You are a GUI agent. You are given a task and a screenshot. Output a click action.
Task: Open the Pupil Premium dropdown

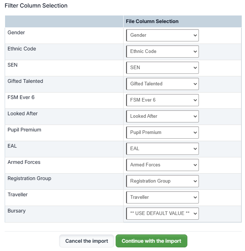162,133
